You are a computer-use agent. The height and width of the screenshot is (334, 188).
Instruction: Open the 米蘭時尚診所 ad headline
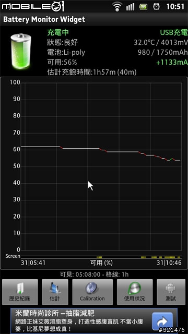tap(55, 313)
